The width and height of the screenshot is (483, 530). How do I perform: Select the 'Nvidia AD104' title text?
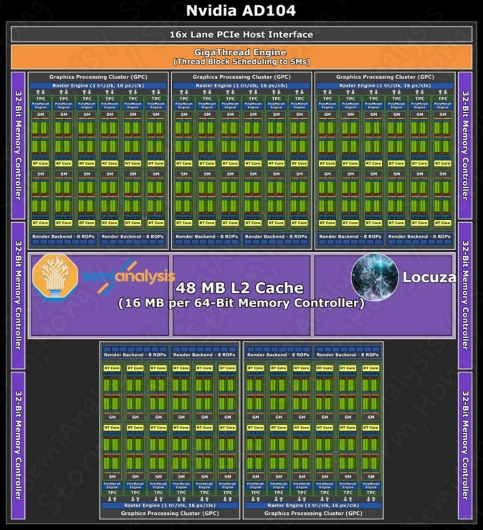click(241, 11)
